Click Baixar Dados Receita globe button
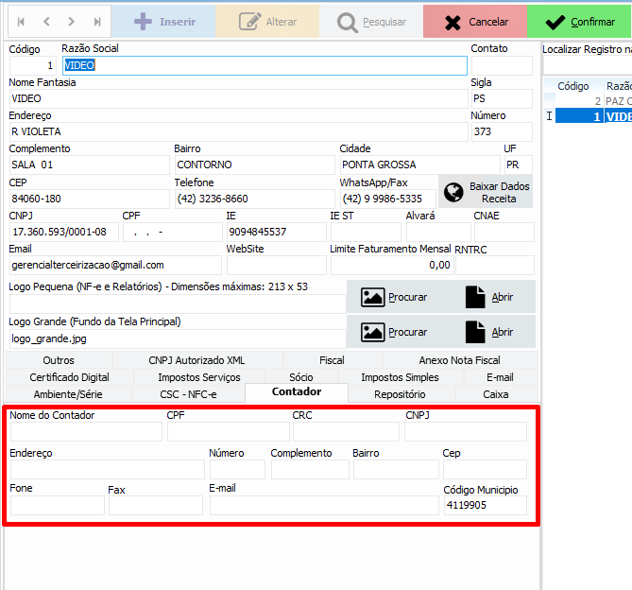The height and width of the screenshot is (590, 632). tap(486, 192)
